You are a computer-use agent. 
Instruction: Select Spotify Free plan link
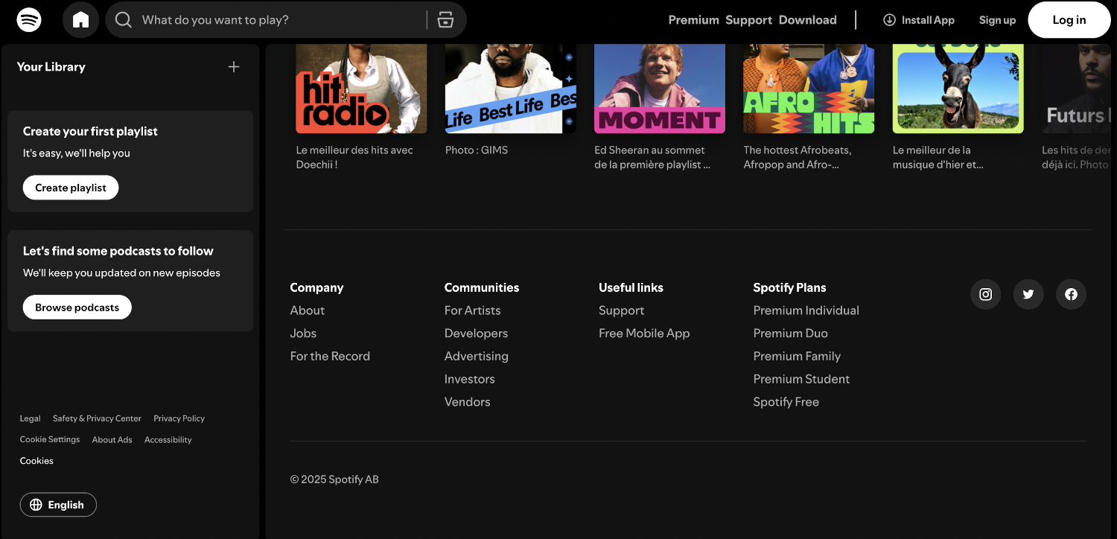786,402
